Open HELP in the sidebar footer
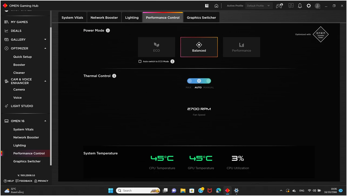The height and width of the screenshot is (196, 347). 9,181
